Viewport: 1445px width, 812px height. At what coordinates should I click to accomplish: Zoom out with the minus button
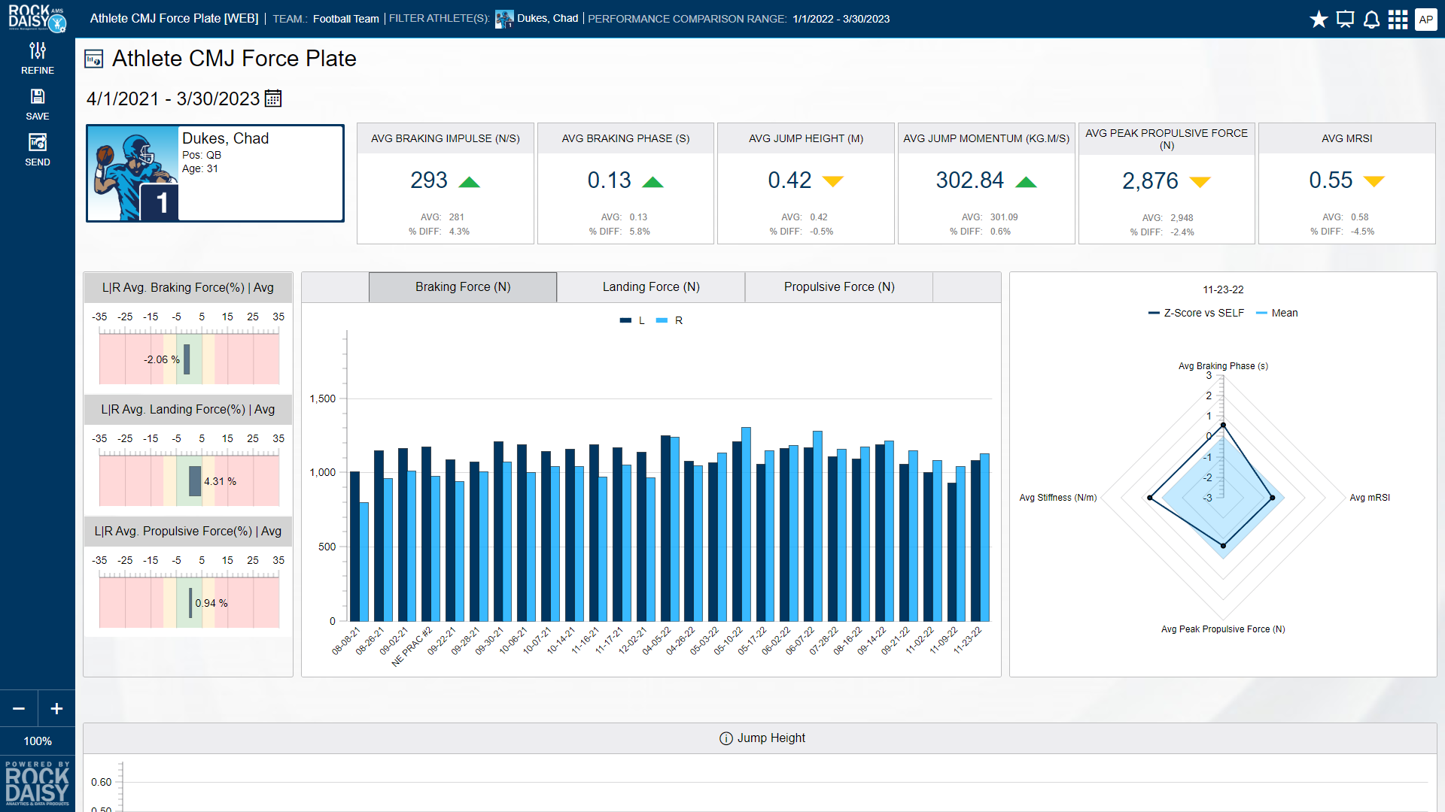19,708
